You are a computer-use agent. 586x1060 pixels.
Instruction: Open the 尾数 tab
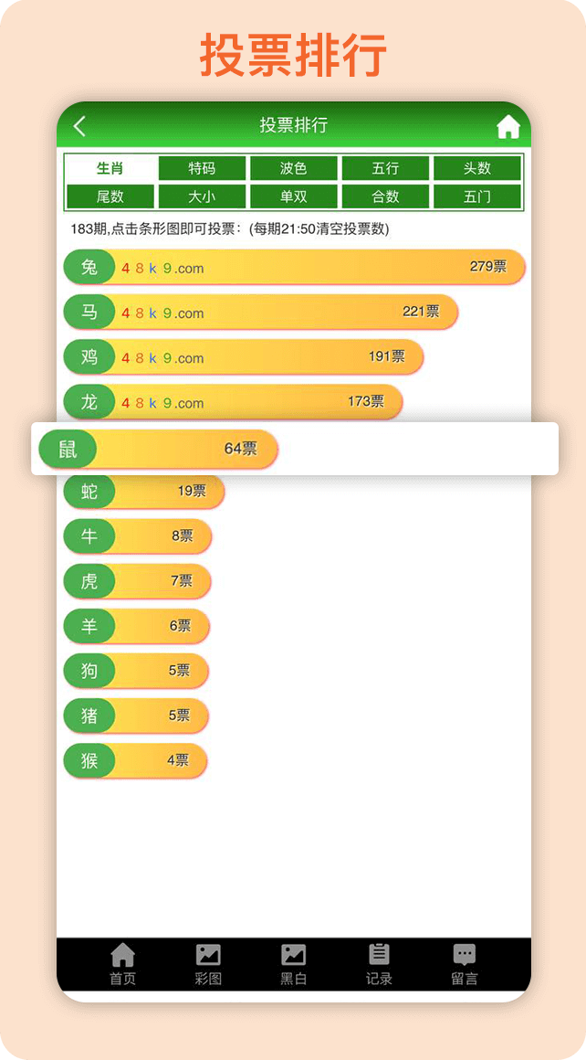(110, 196)
